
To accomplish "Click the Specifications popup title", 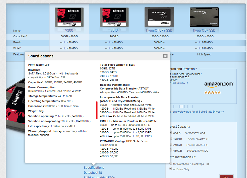I will pos(41,56).
